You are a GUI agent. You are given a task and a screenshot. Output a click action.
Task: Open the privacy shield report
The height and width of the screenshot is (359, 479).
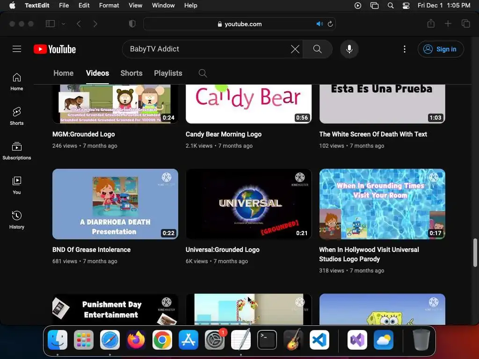coord(132,24)
